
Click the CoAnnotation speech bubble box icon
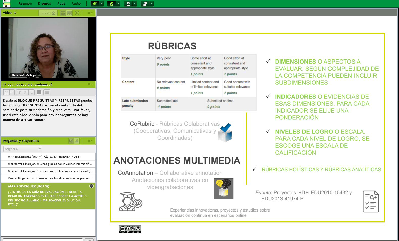point(224,189)
